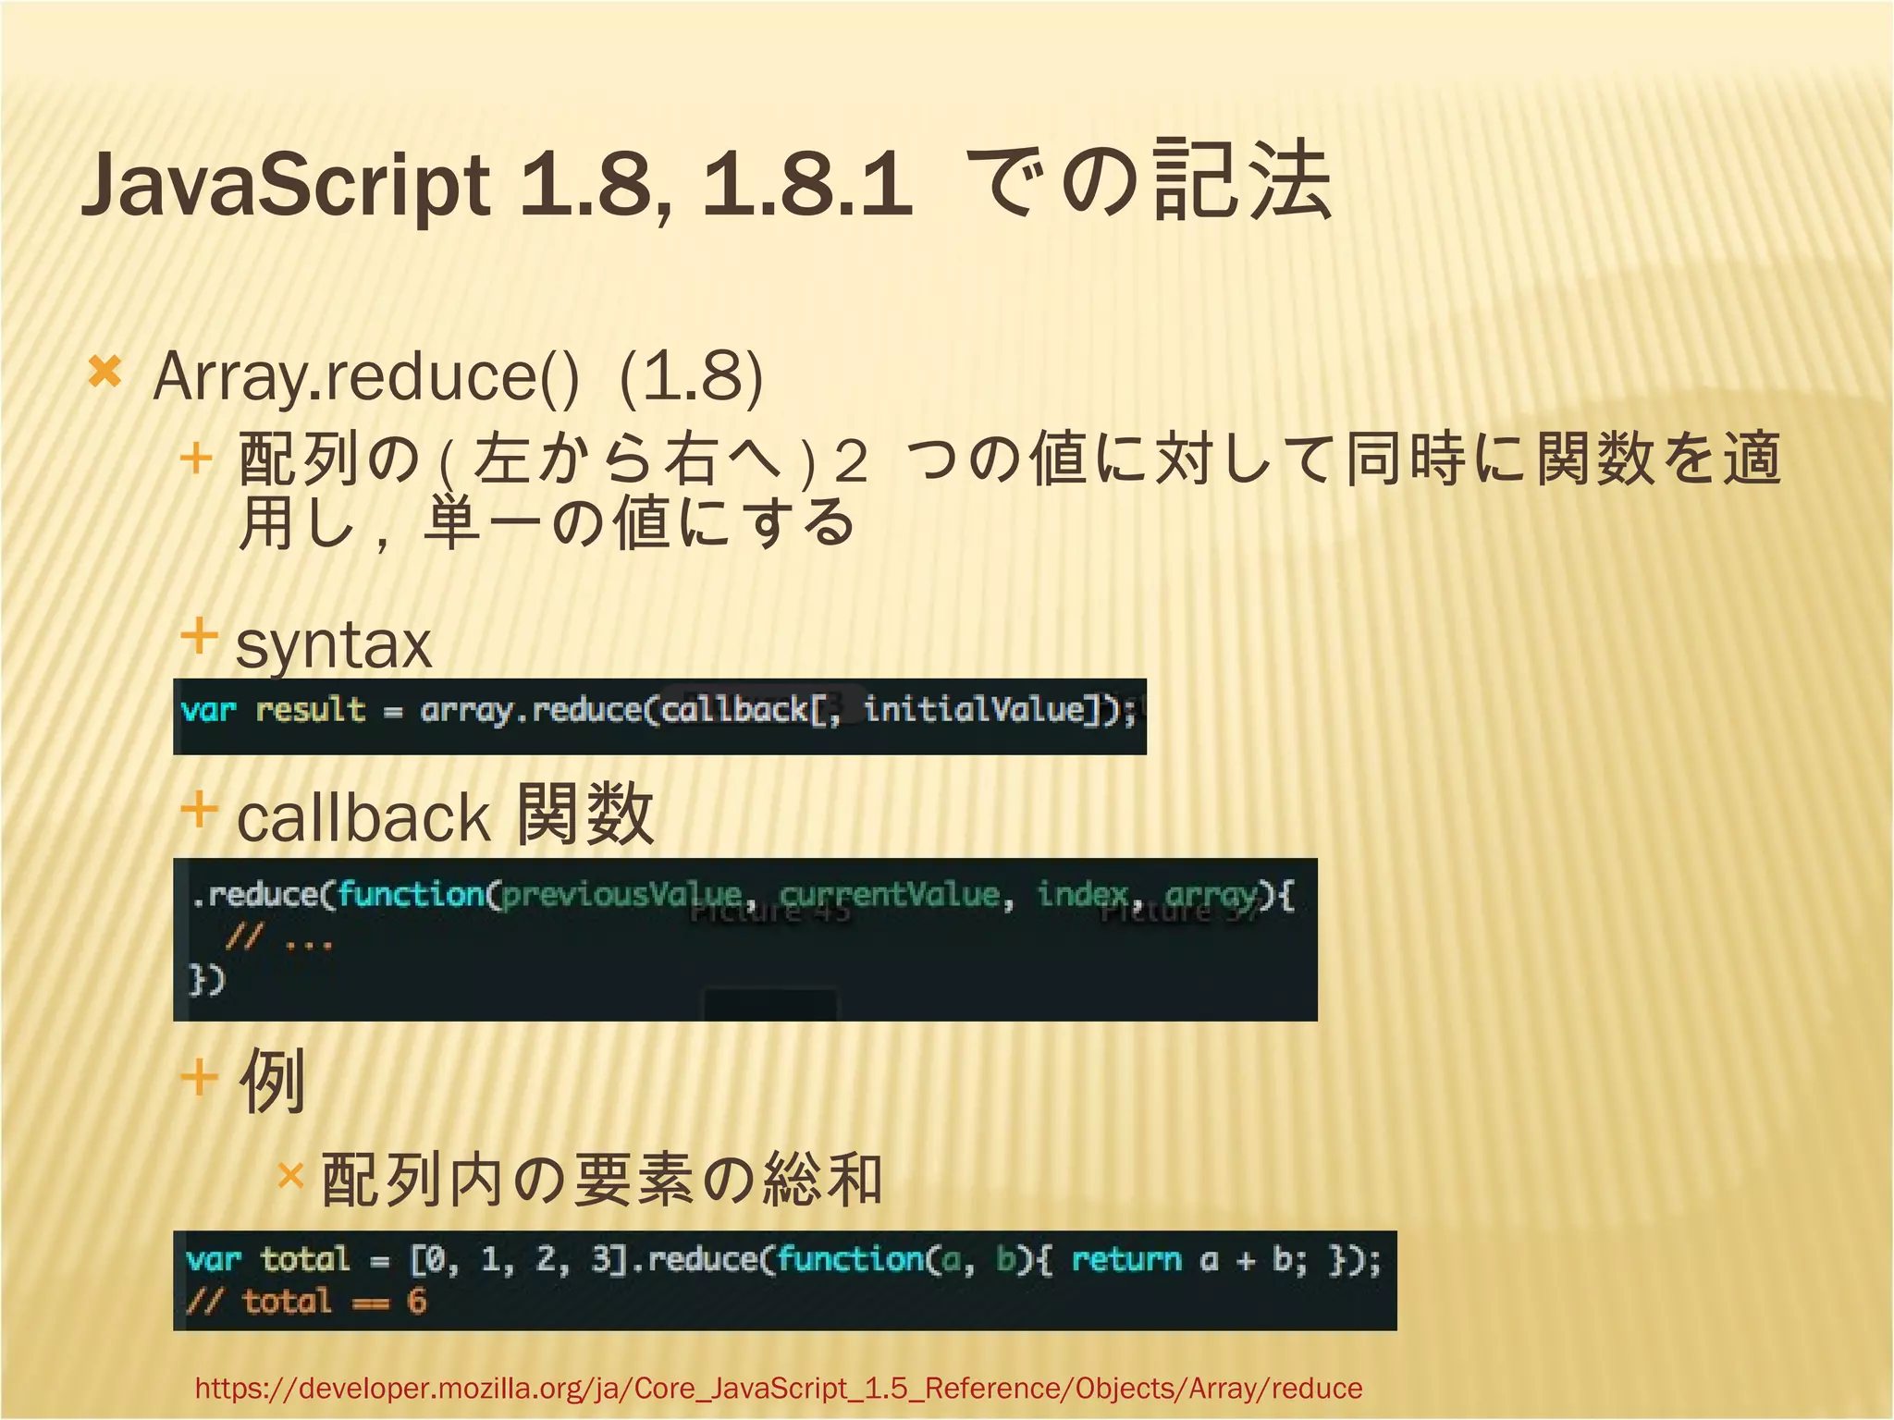Select the 'Array.reduce() (1.8)' bullet text

(x=459, y=377)
